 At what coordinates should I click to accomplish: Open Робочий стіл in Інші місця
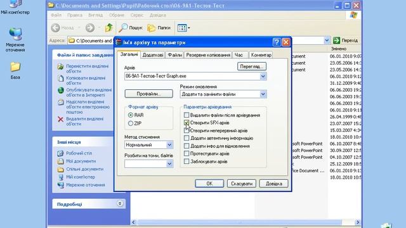(x=79, y=153)
